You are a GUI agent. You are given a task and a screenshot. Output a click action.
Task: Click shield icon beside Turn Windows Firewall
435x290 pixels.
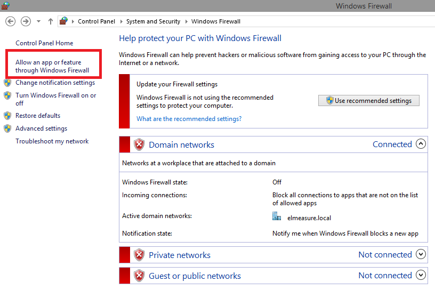pos(7,95)
